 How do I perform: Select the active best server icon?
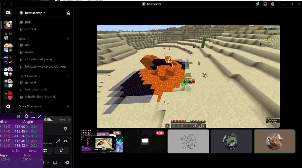[8, 25]
